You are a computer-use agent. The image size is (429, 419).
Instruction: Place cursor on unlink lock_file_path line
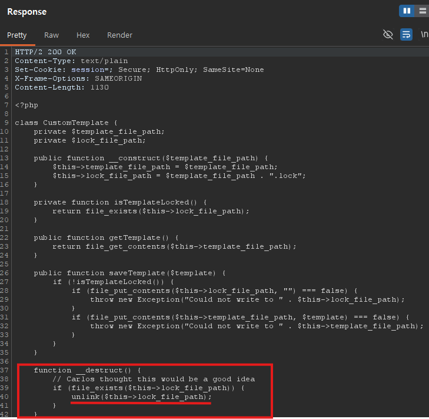coord(141,397)
